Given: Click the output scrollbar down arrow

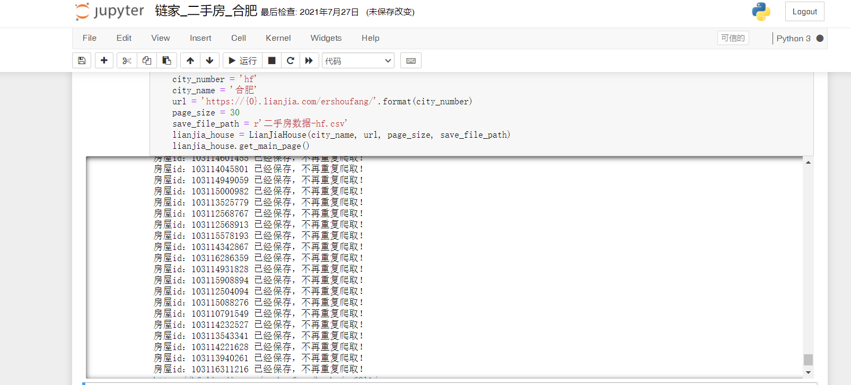Looking at the screenshot, I should click(808, 372).
